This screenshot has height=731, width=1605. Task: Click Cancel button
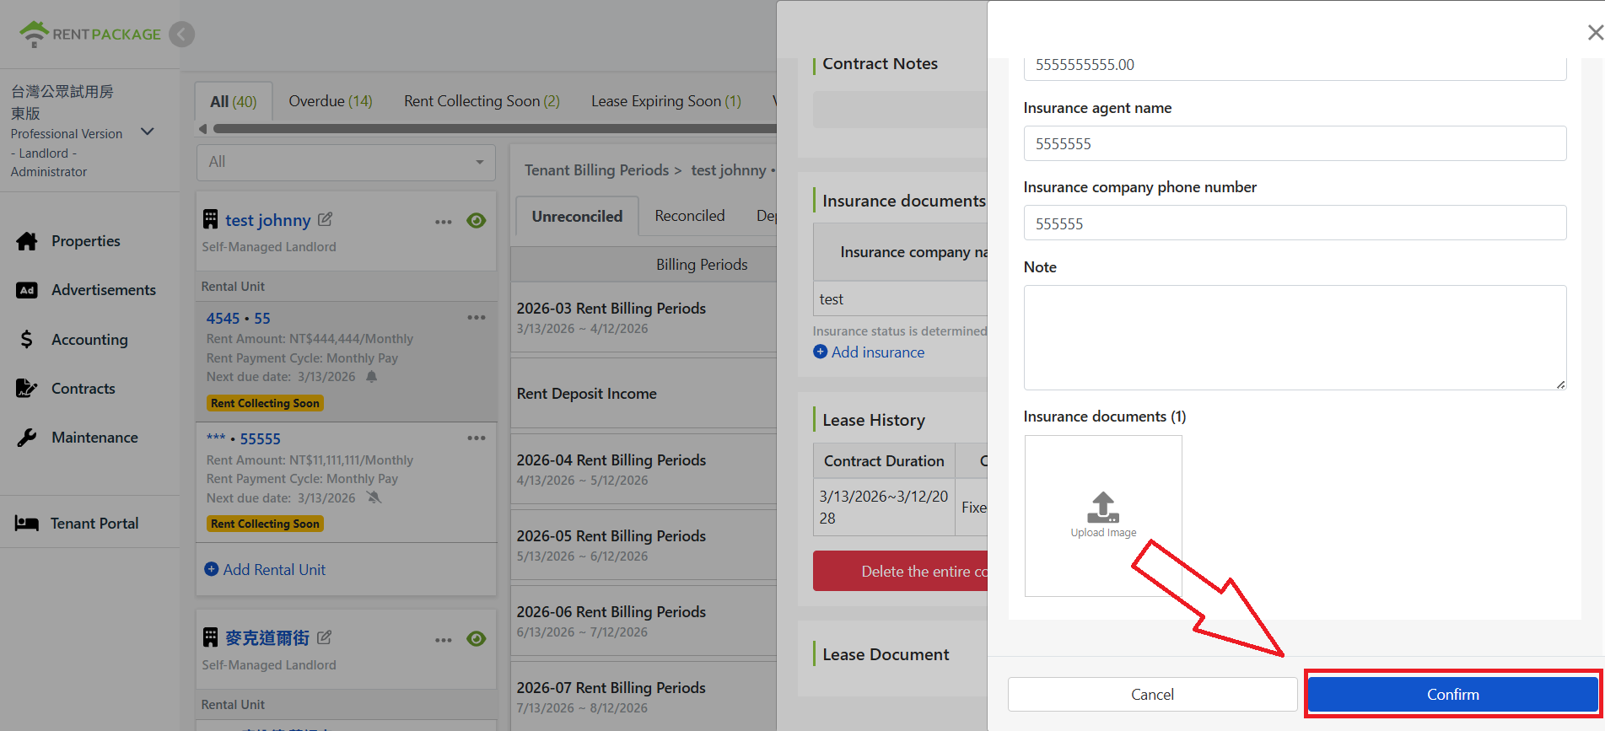[x=1152, y=695]
